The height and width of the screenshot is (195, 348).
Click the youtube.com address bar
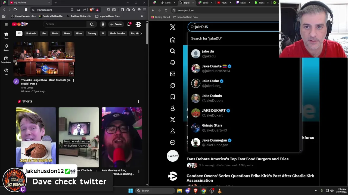coord(50,10)
